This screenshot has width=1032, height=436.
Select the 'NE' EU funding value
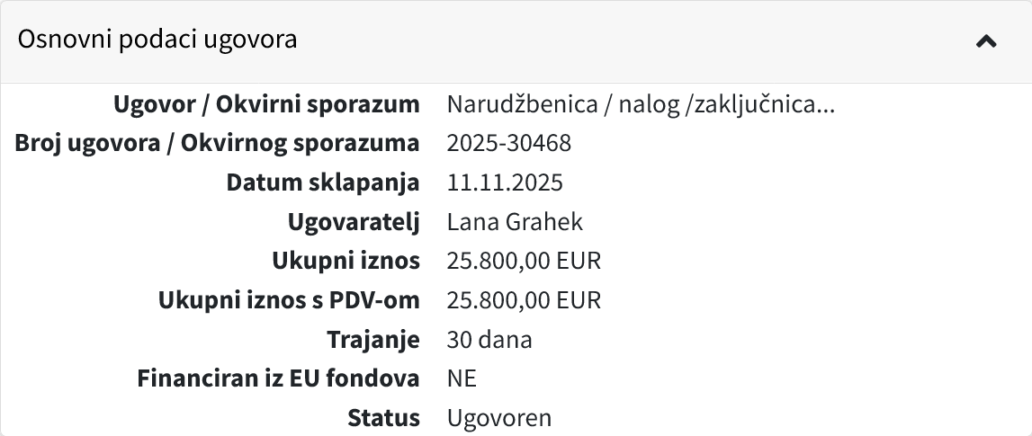462,378
